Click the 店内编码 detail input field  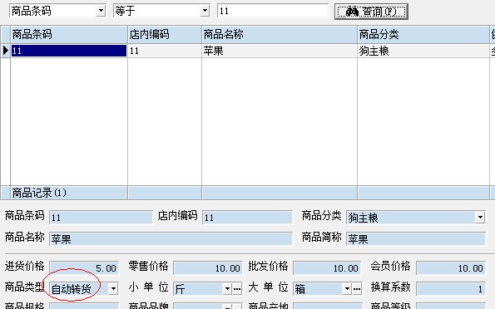(248, 218)
